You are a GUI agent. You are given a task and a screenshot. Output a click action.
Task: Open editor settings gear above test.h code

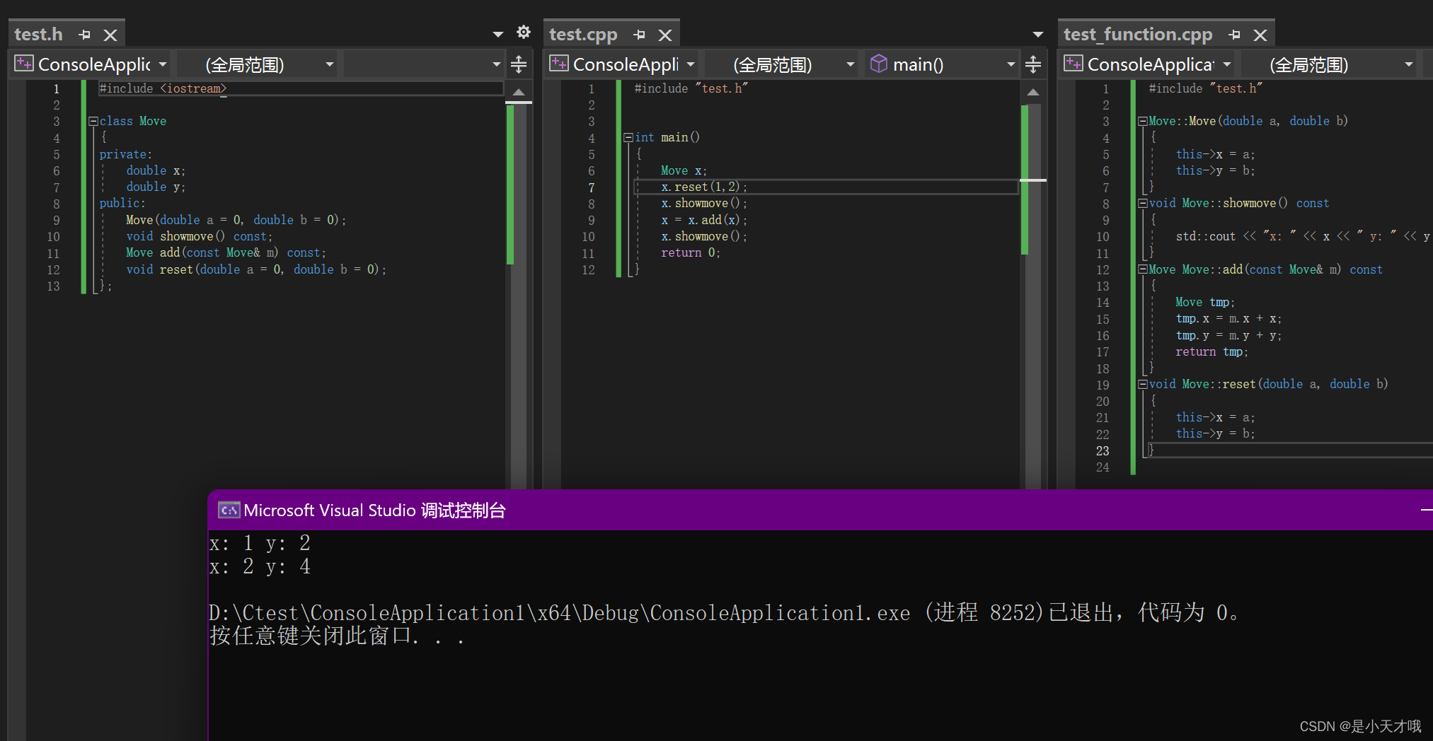(x=523, y=32)
